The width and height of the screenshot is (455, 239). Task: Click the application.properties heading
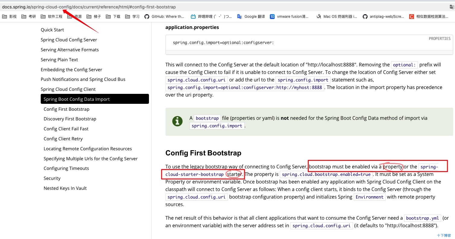click(x=192, y=27)
